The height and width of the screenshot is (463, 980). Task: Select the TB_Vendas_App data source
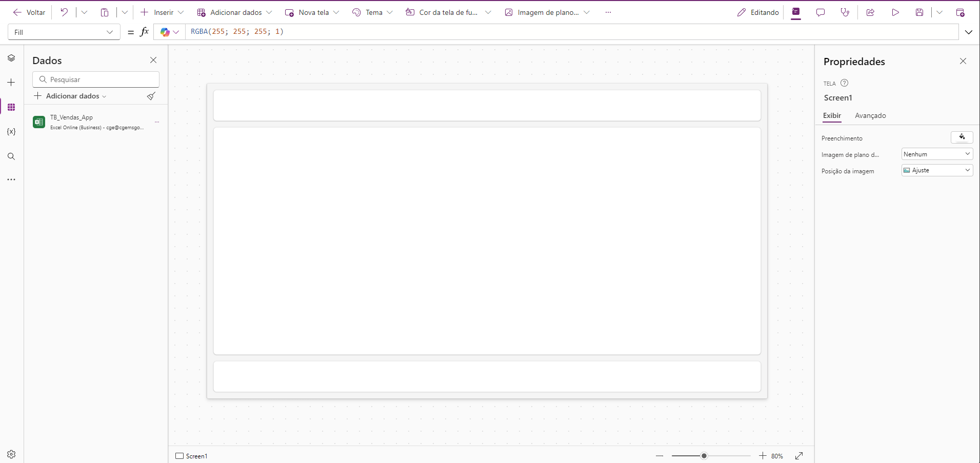pos(96,122)
